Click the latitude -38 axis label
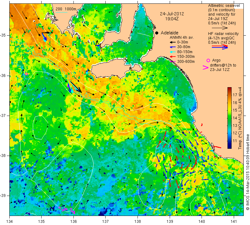Screen dimensions: 250x225 [3, 156]
